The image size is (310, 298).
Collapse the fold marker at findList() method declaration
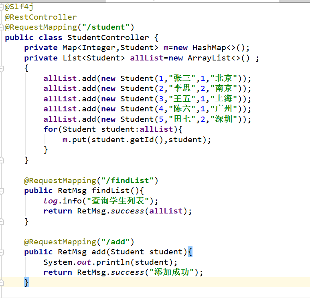click(2, 191)
